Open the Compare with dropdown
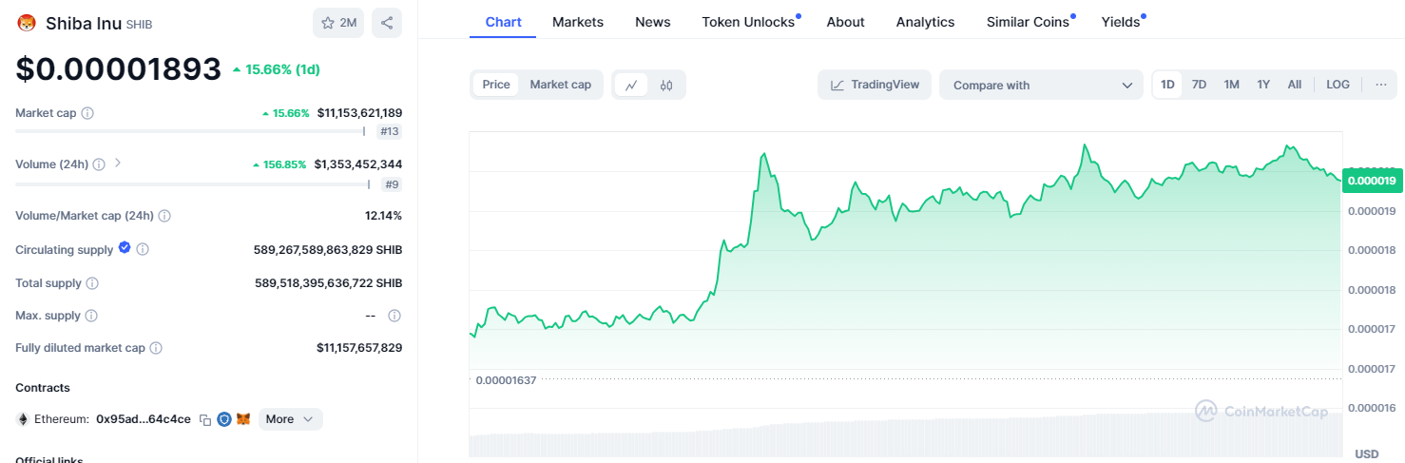This screenshot has width=1405, height=463. click(1041, 85)
